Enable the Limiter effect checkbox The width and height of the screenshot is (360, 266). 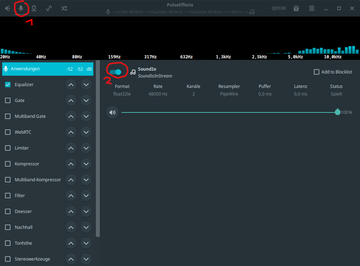(x=8, y=148)
